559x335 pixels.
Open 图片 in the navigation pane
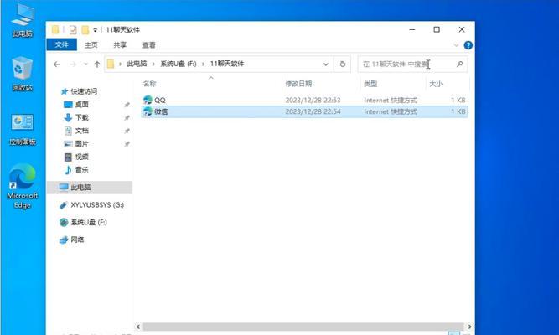(81, 143)
